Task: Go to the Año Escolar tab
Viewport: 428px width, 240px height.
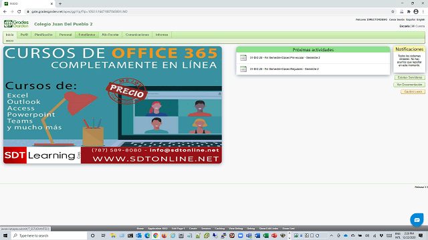Action: pos(110,35)
